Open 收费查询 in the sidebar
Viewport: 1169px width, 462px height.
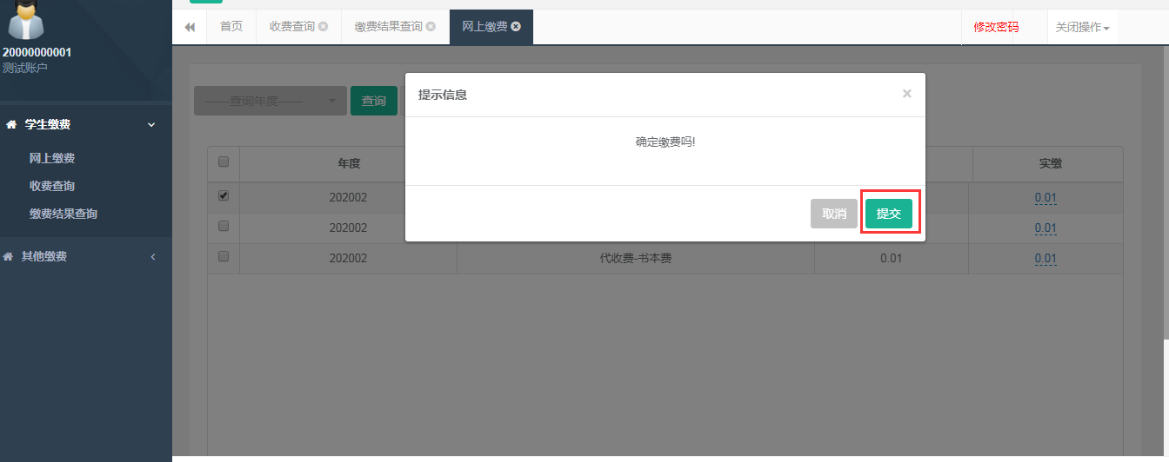(x=52, y=186)
